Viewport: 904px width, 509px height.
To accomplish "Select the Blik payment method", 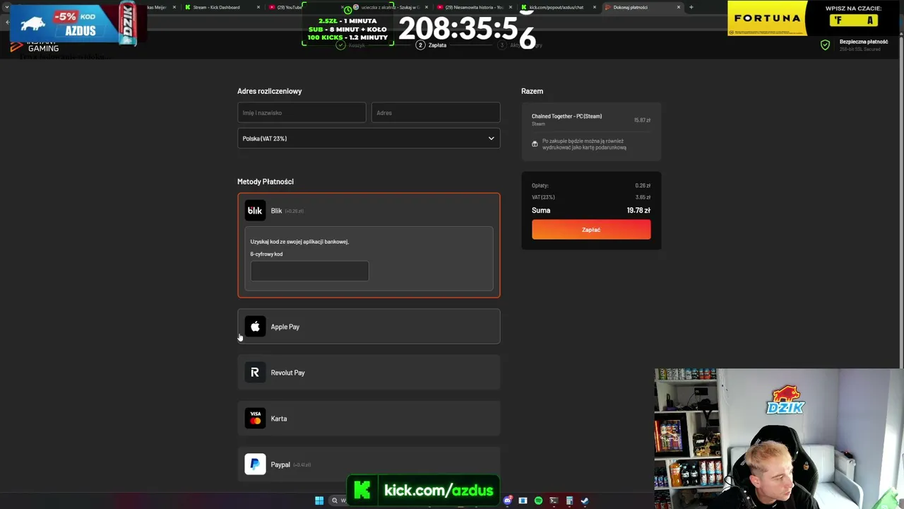I will tap(369, 211).
